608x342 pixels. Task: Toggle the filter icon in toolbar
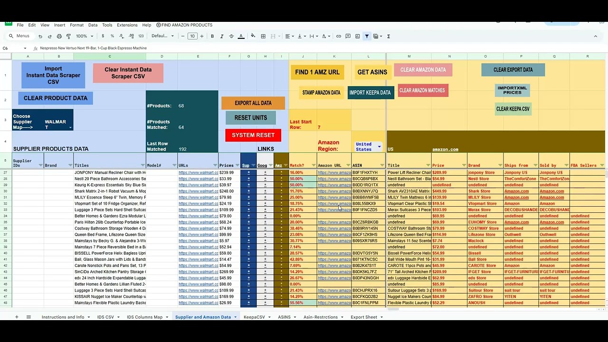pyautogui.click(x=367, y=36)
